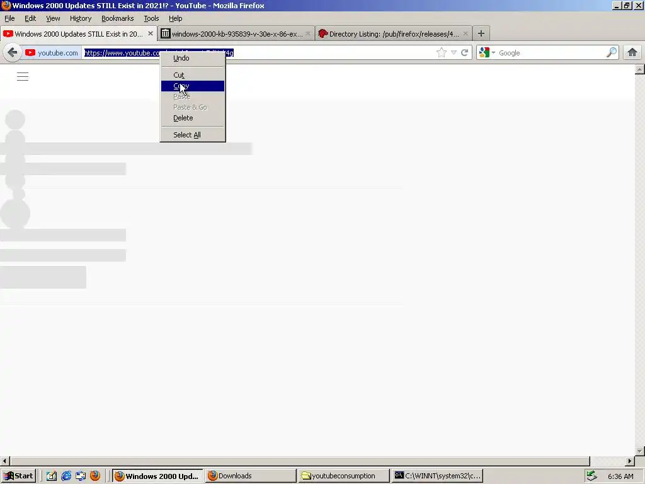Choose Copy in the context menu
Image resolution: width=645 pixels, height=484 pixels.
tap(193, 86)
